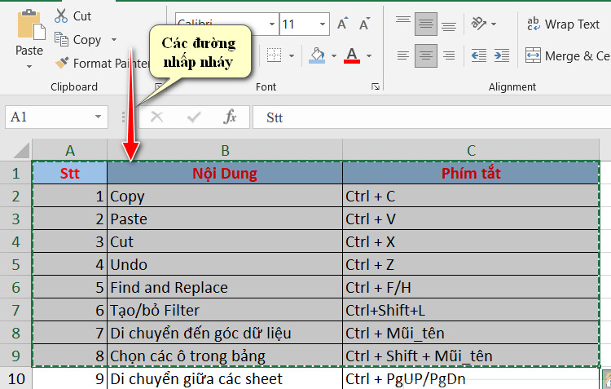Select column B header
Image resolution: width=611 pixels, height=389 pixels.
click(225, 150)
